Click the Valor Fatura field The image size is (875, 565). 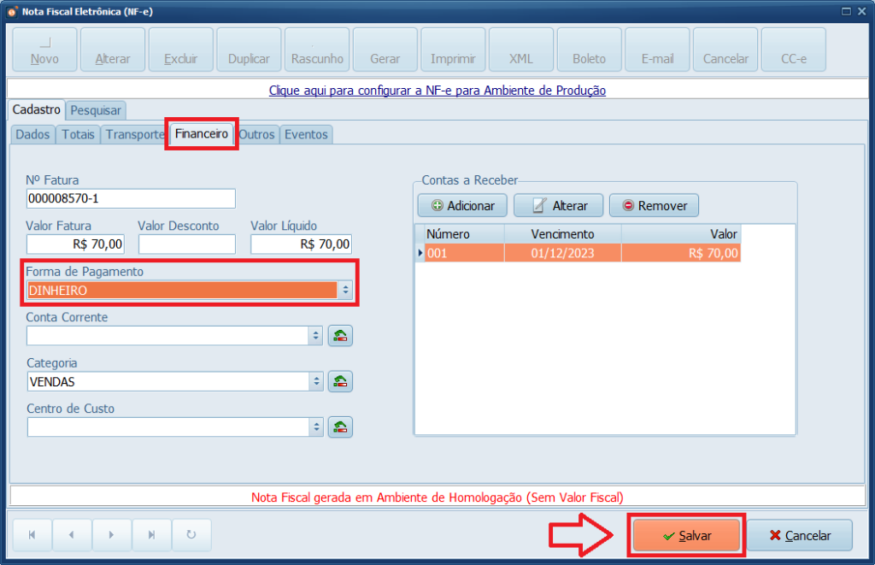pyautogui.click(x=75, y=244)
